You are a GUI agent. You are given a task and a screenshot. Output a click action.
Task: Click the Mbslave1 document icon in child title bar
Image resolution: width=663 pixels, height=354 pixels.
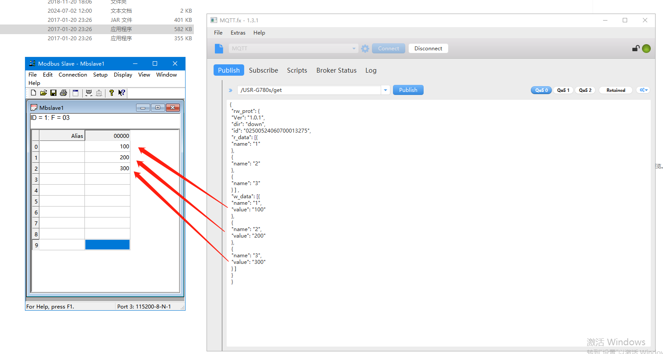coord(34,108)
